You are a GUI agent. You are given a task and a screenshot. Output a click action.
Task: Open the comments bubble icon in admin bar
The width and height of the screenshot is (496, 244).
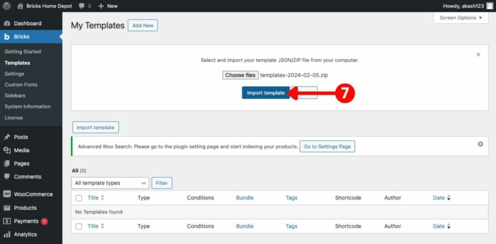81,6
